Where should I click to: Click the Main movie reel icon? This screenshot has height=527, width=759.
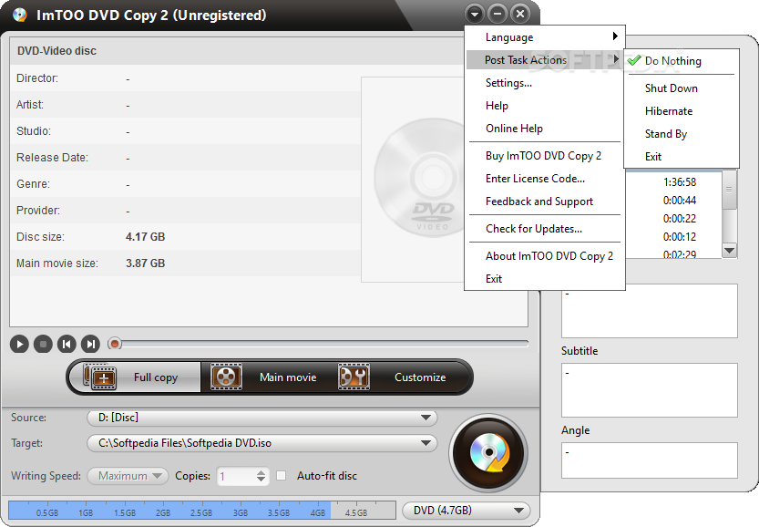coord(226,377)
